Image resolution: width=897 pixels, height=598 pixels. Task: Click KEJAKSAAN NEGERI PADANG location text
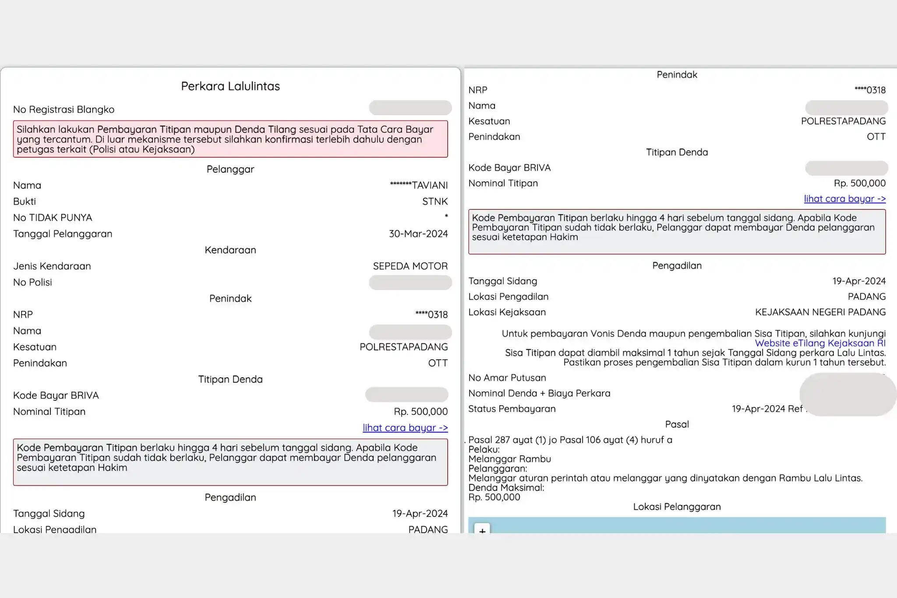point(820,312)
